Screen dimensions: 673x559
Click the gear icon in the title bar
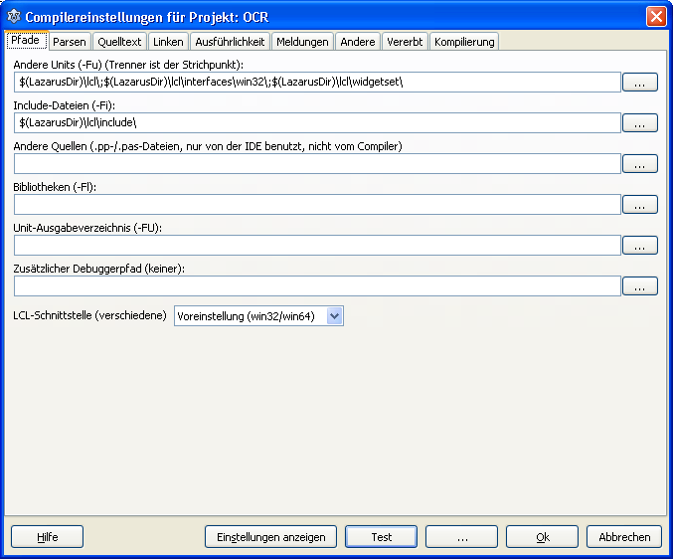(14, 17)
